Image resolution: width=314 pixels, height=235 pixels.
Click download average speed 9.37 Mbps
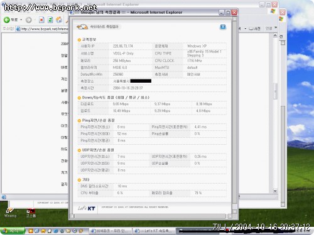162,104
